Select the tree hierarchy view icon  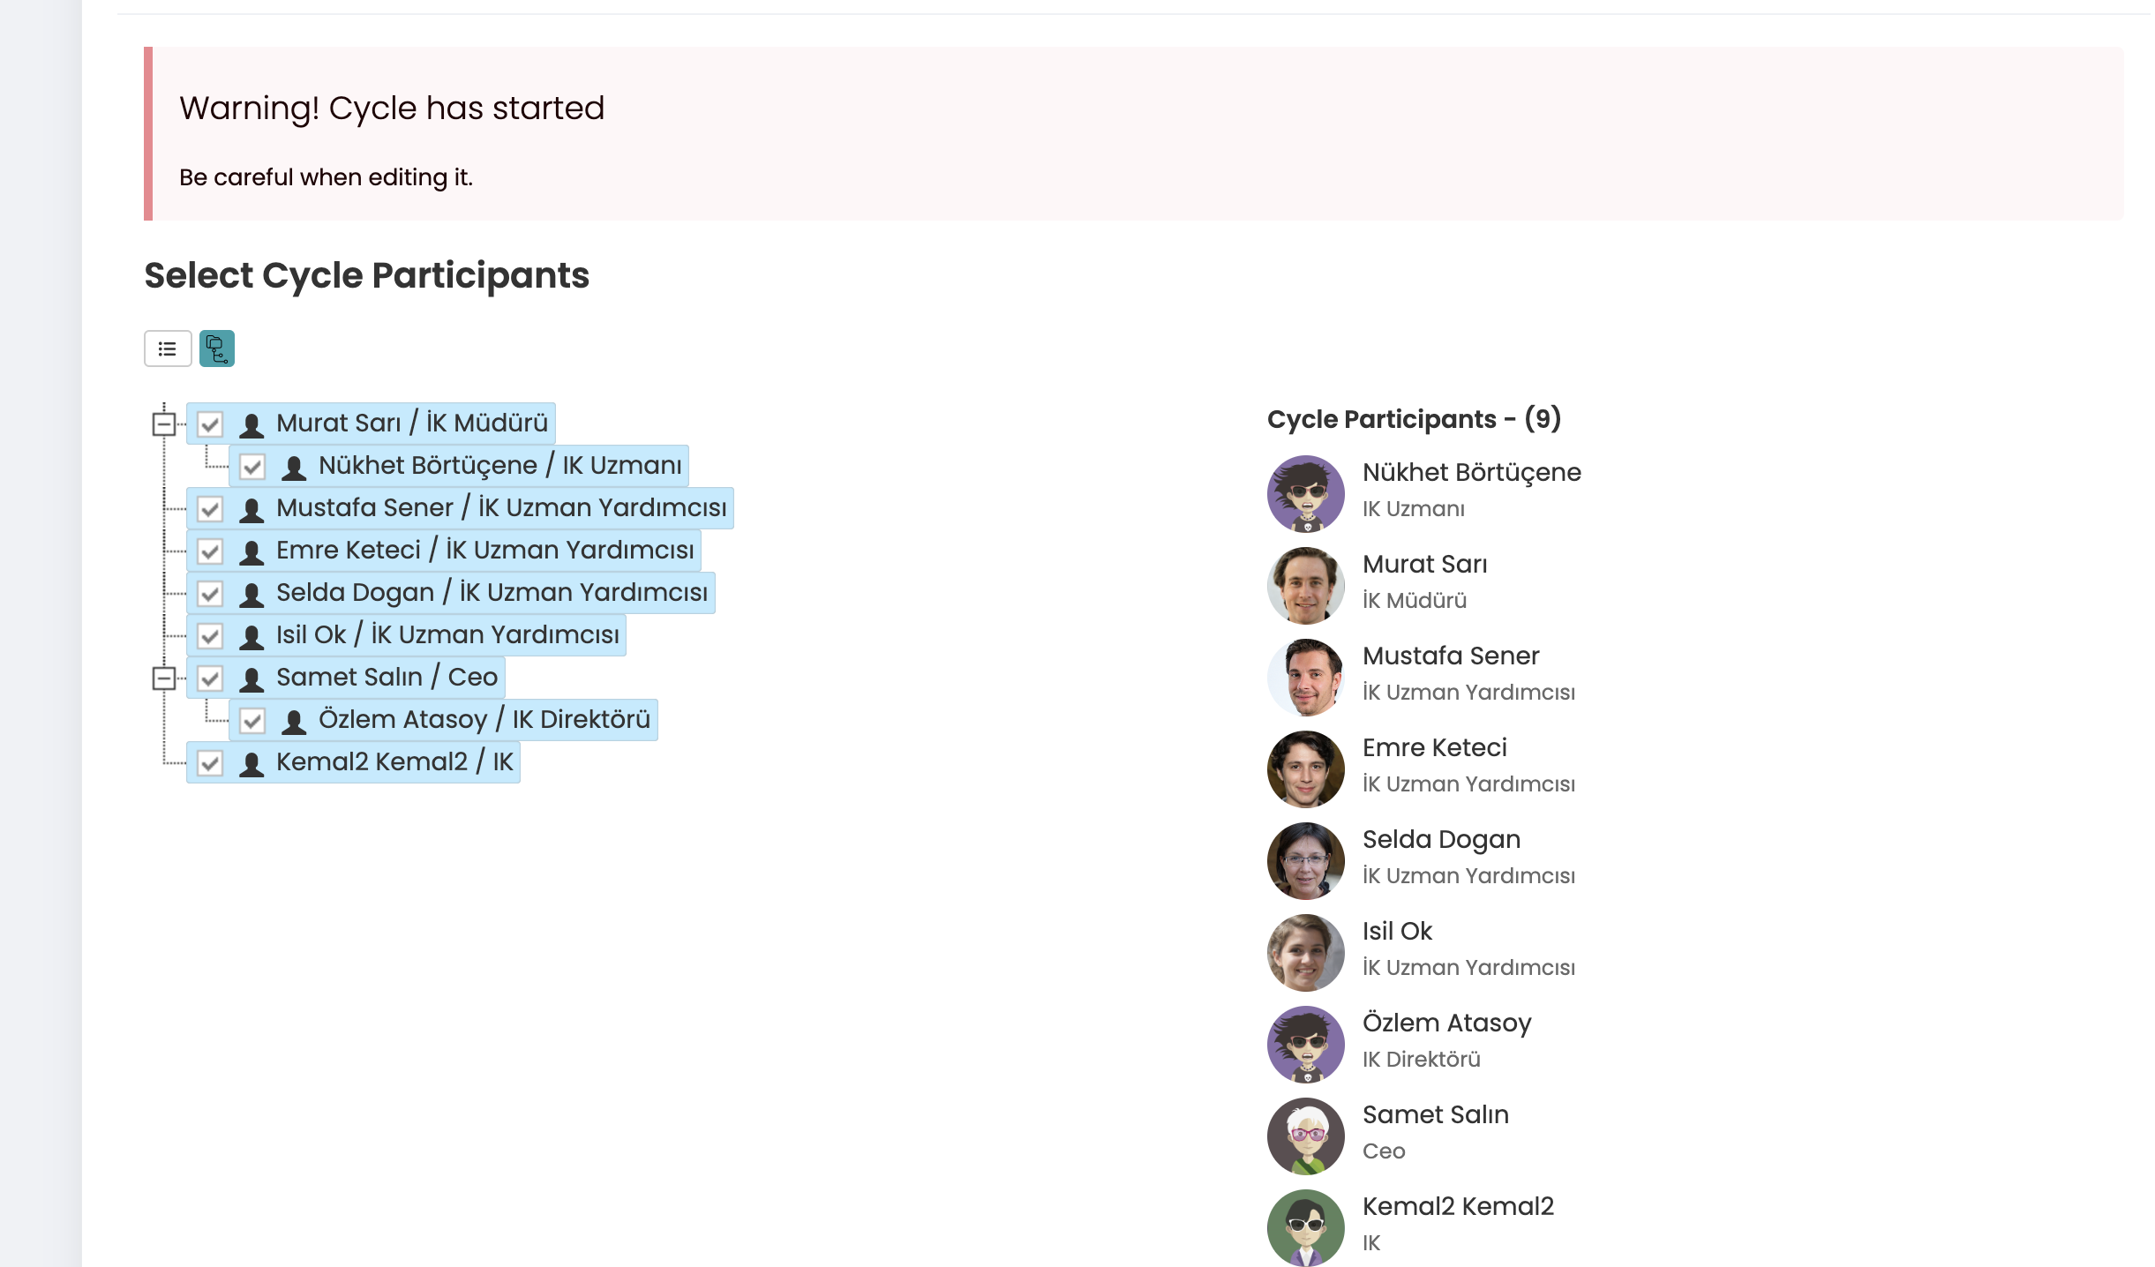(x=217, y=349)
